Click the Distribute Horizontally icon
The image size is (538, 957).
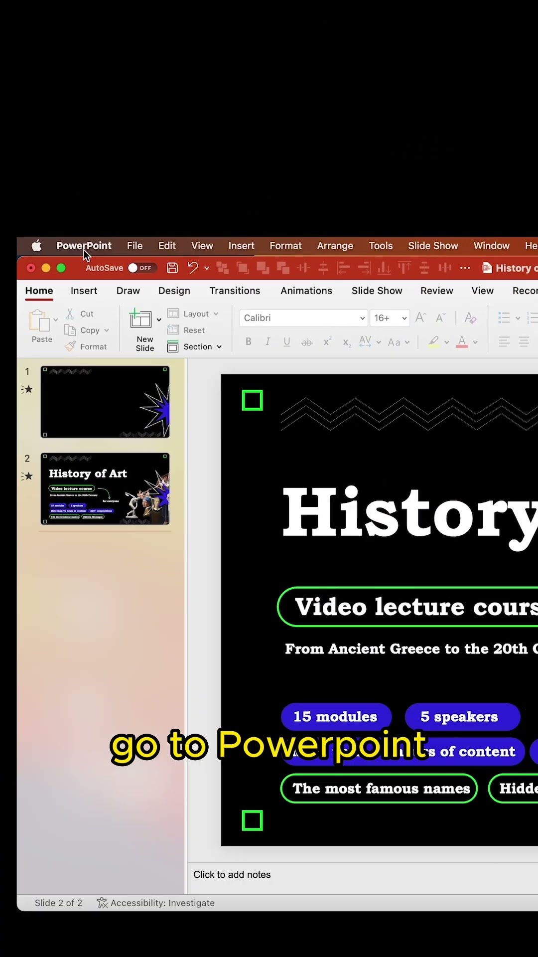click(x=303, y=268)
